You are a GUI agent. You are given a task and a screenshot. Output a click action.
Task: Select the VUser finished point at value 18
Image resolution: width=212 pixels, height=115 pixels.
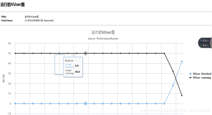coord(173,86)
